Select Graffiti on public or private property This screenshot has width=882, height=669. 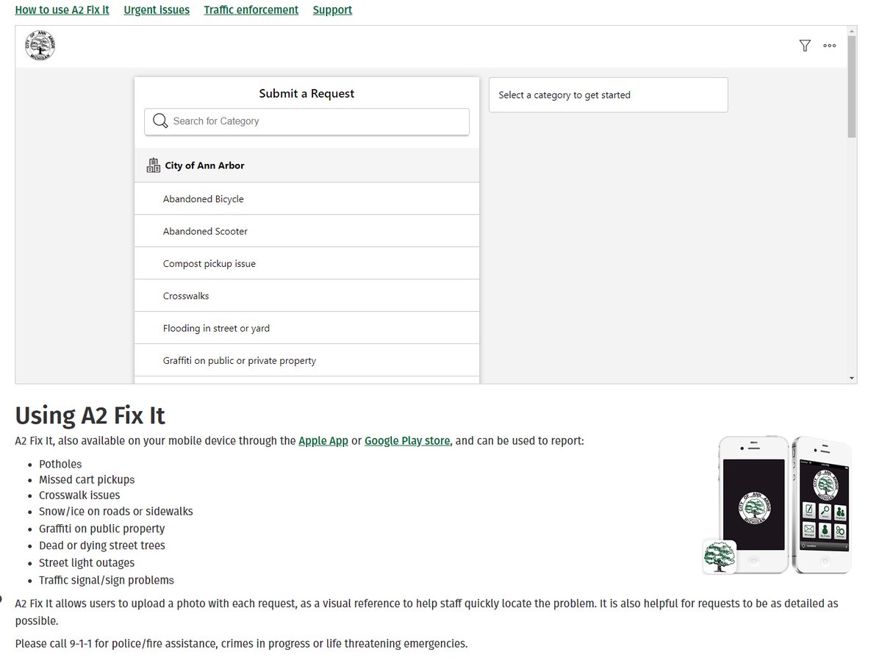(306, 360)
